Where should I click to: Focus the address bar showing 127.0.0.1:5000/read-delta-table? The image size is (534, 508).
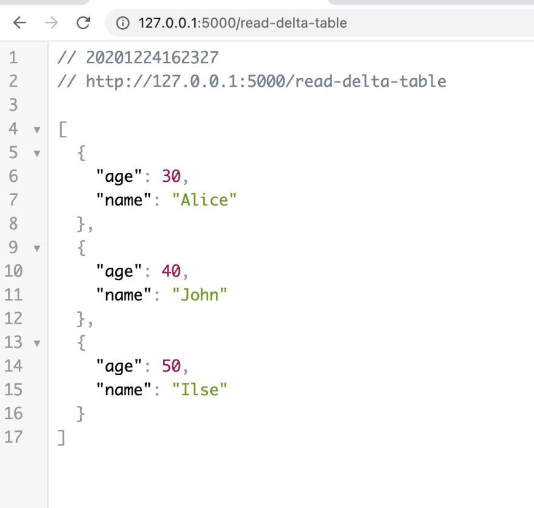[319, 23]
